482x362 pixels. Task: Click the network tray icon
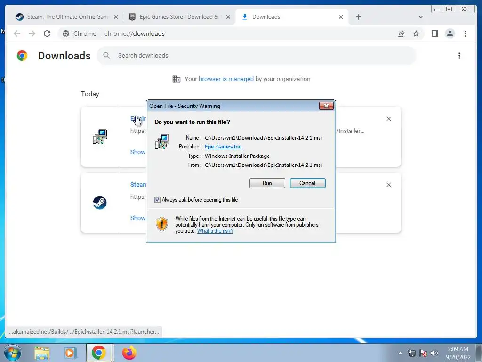(x=411, y=353)
